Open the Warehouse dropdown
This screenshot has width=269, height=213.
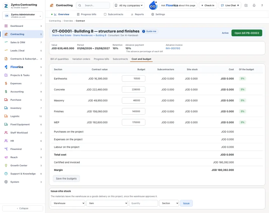(x=68, y=203)
